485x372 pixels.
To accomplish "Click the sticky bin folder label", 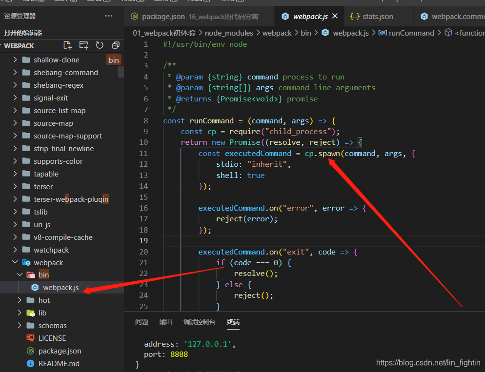I will (114, 60).
